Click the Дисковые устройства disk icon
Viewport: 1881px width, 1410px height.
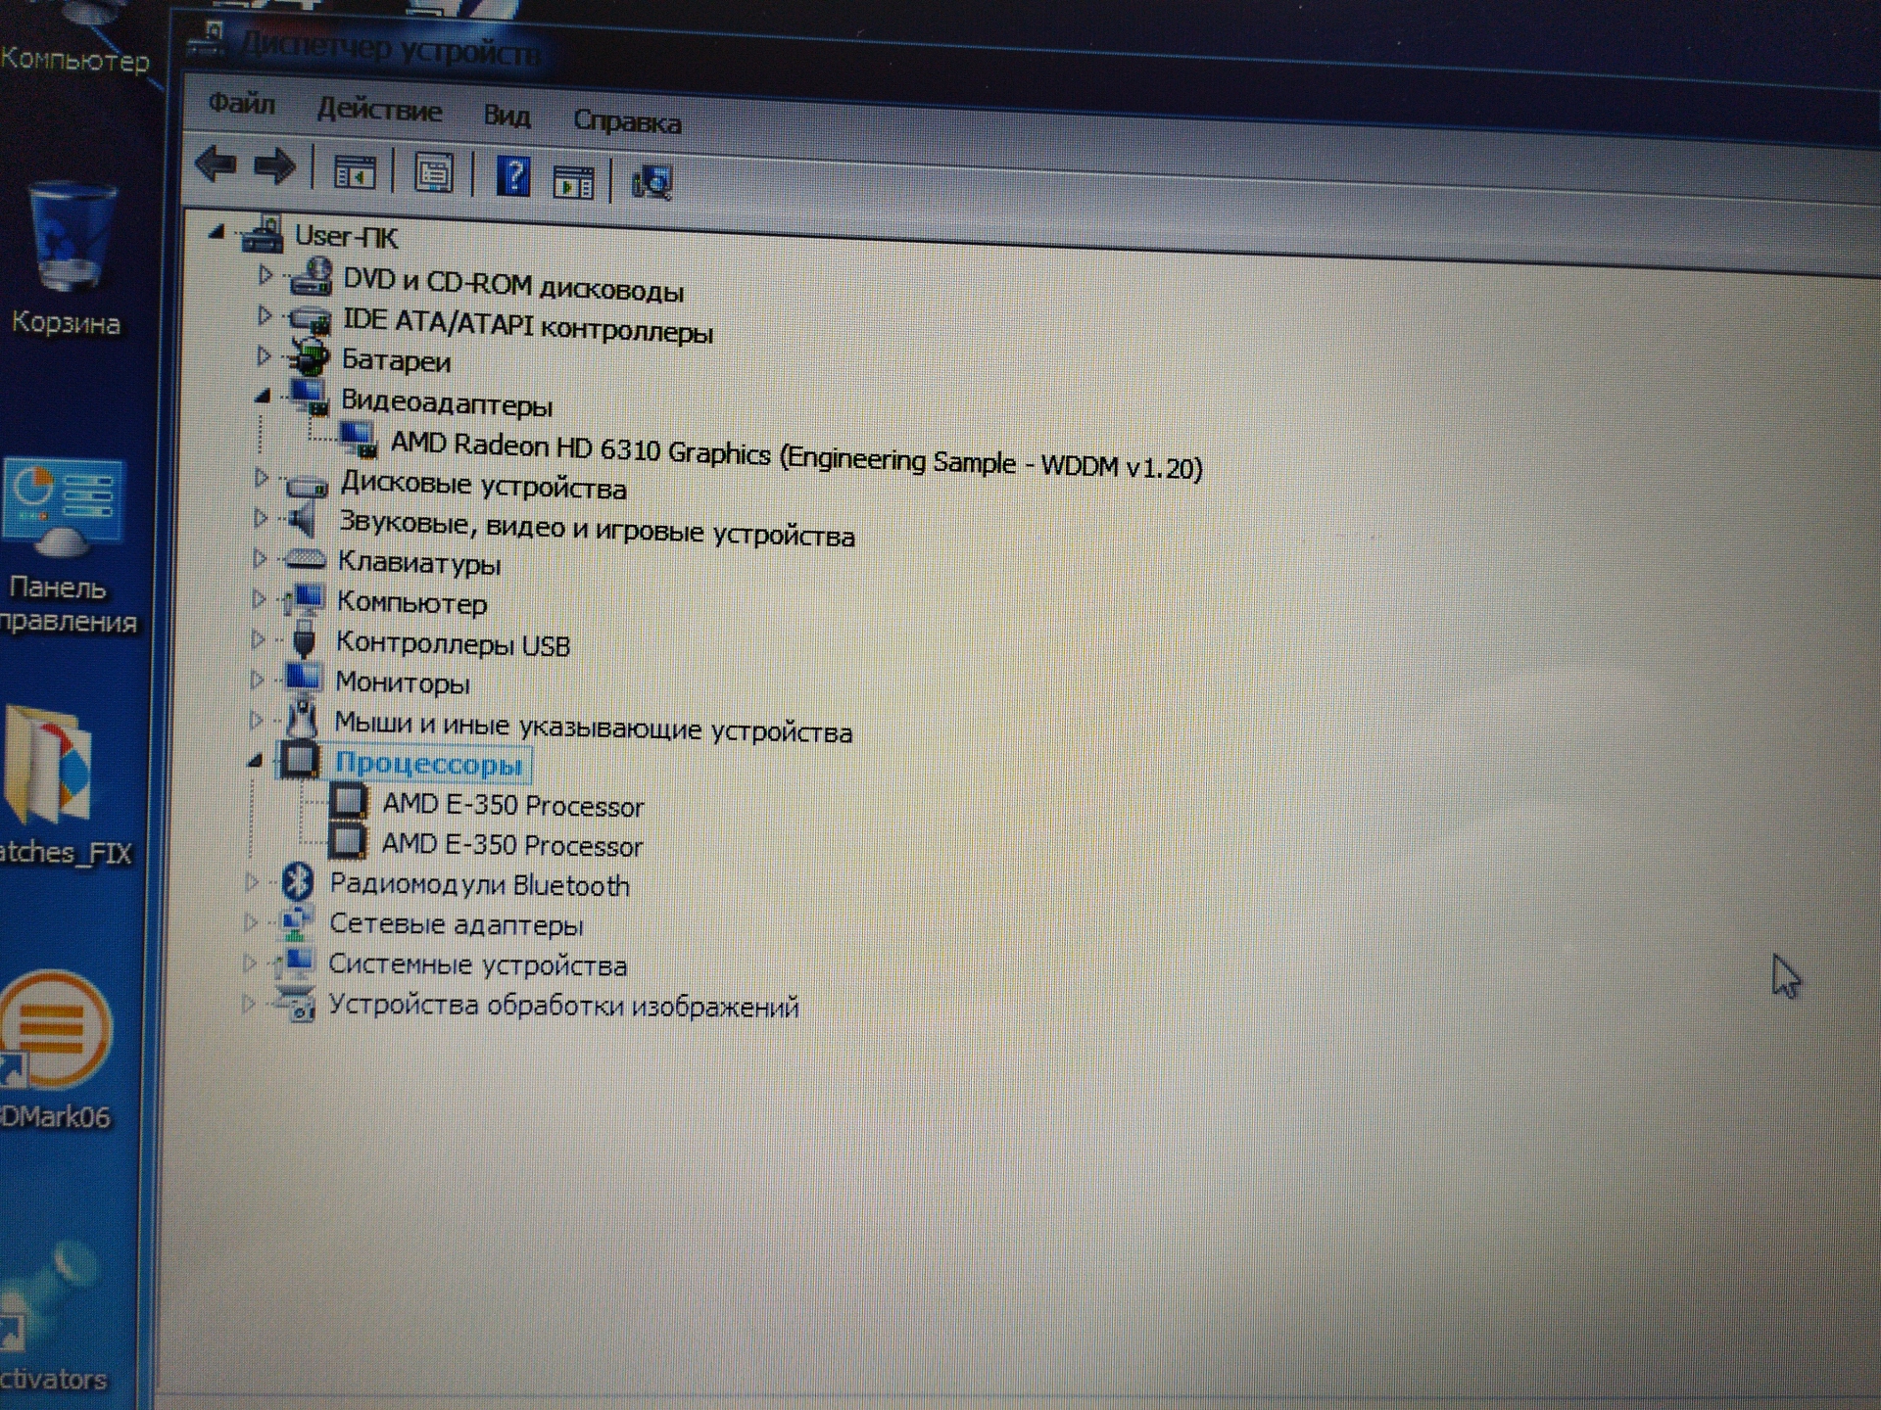pos(307,484)
